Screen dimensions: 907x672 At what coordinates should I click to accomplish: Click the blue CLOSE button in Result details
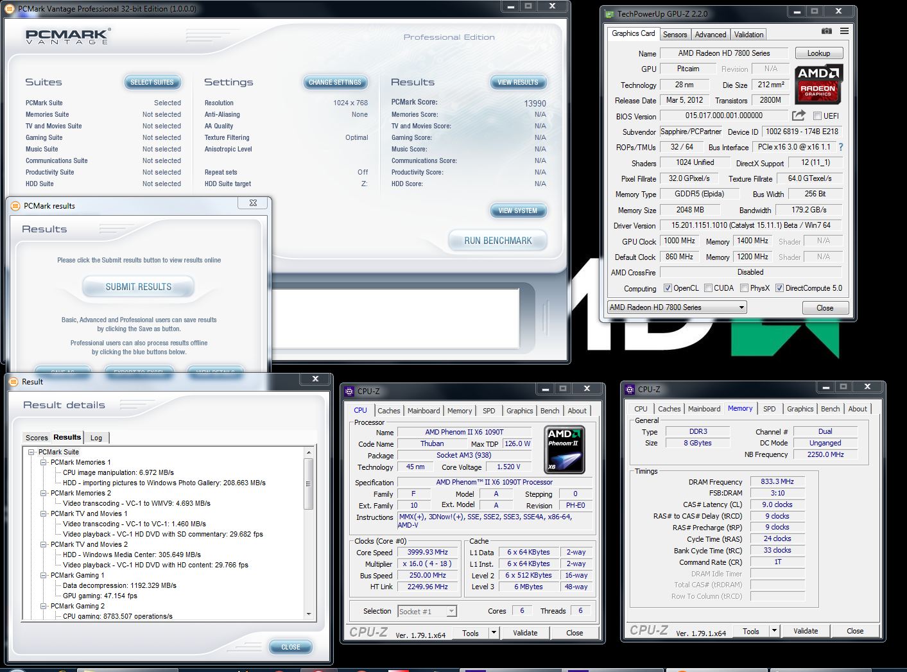(x=290, y=647)
